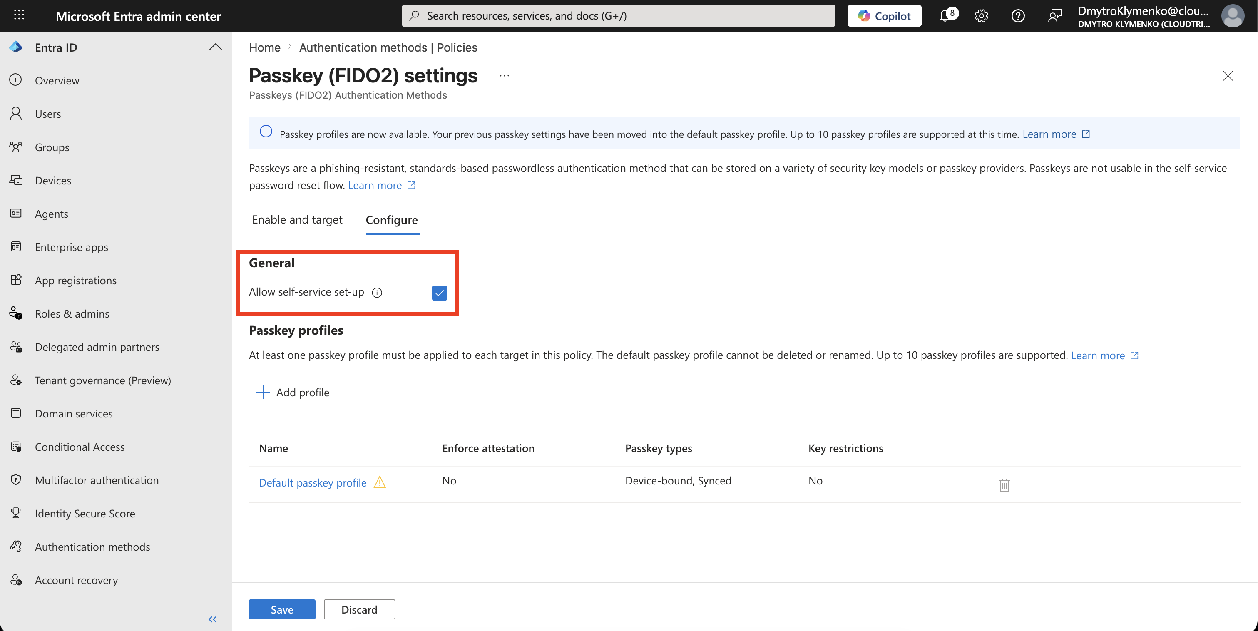1258x631 pixels.
Task: Collapse the sidebar with double-chevron
Action: click(212, 619)
